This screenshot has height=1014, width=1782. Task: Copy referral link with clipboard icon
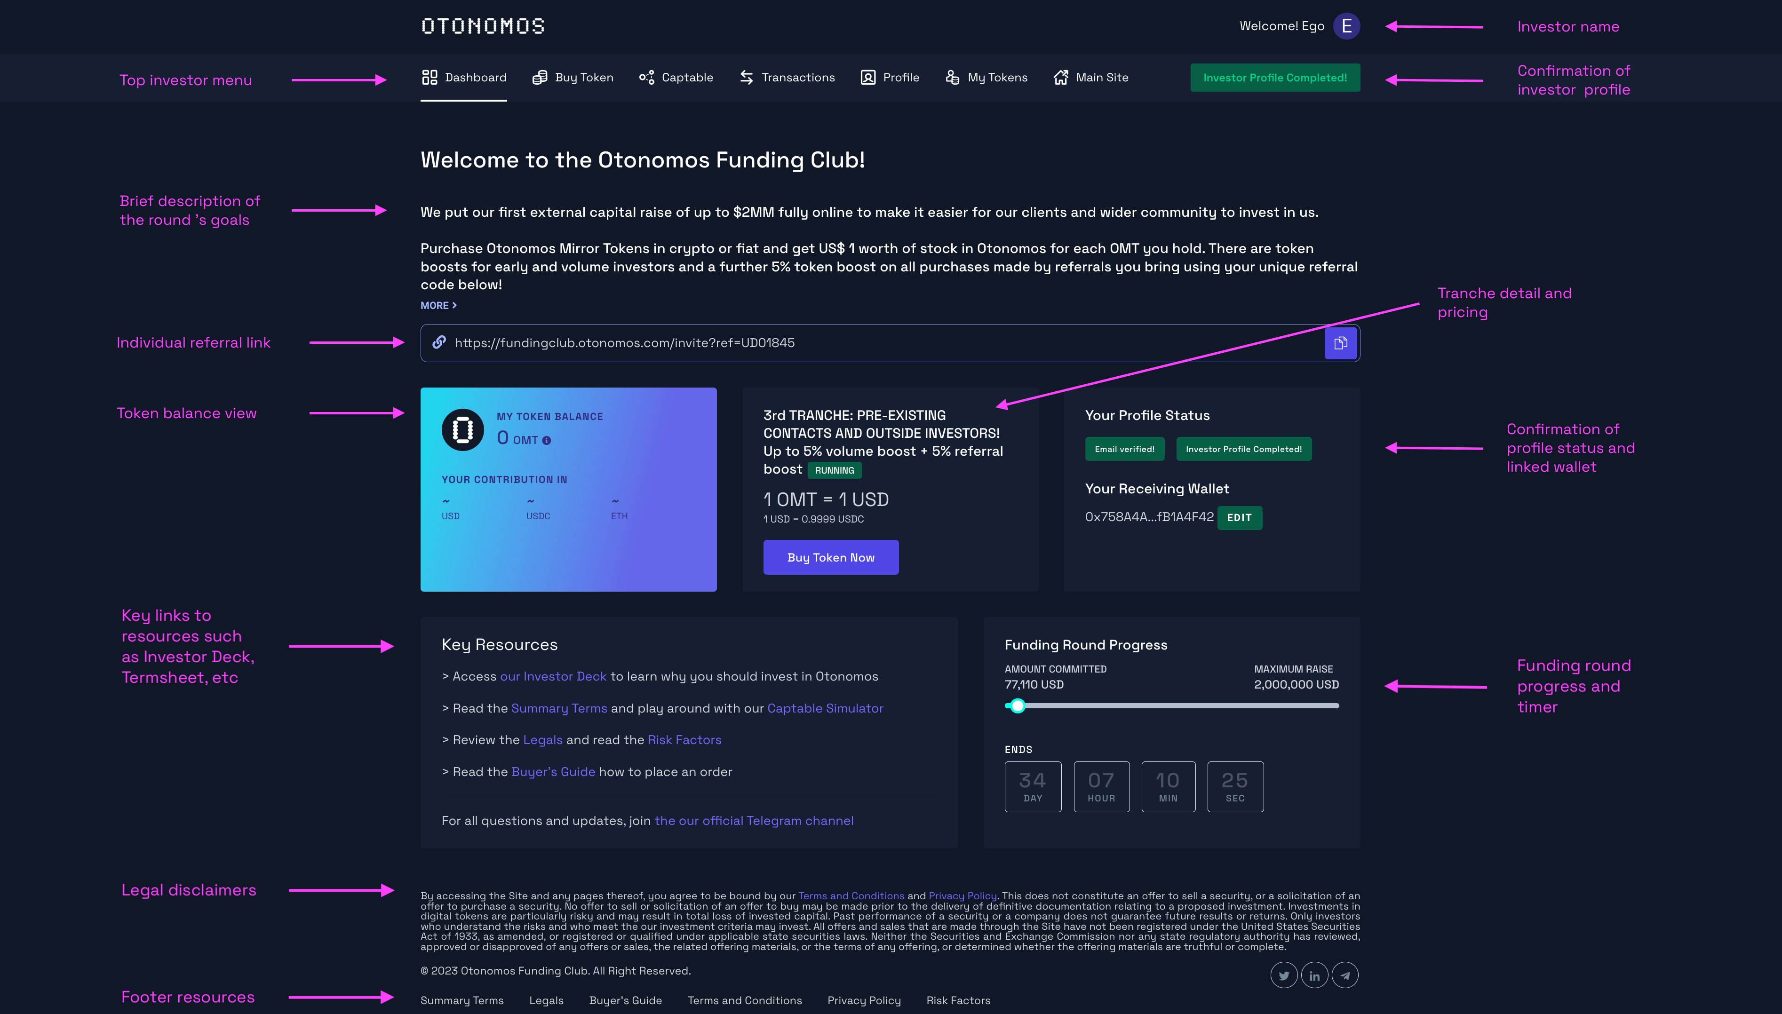tap(1341, 343)
